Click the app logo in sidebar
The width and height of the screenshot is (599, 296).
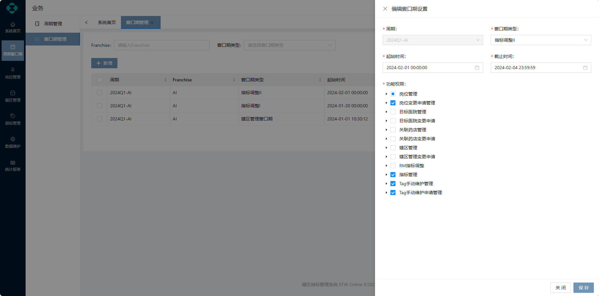tap(12, 8)
